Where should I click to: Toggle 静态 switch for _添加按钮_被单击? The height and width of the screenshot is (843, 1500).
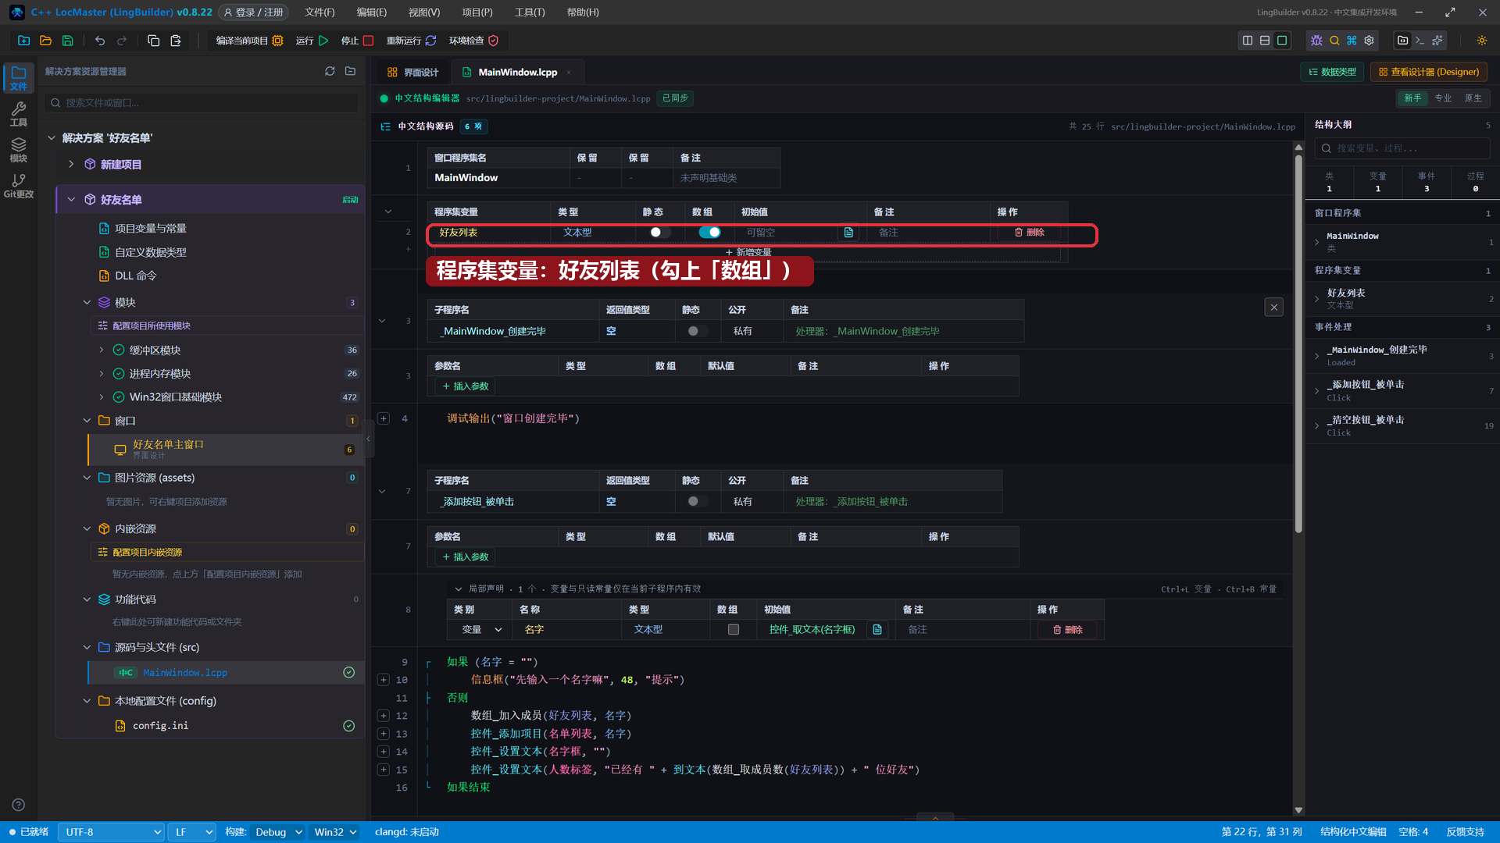point(696,501)
